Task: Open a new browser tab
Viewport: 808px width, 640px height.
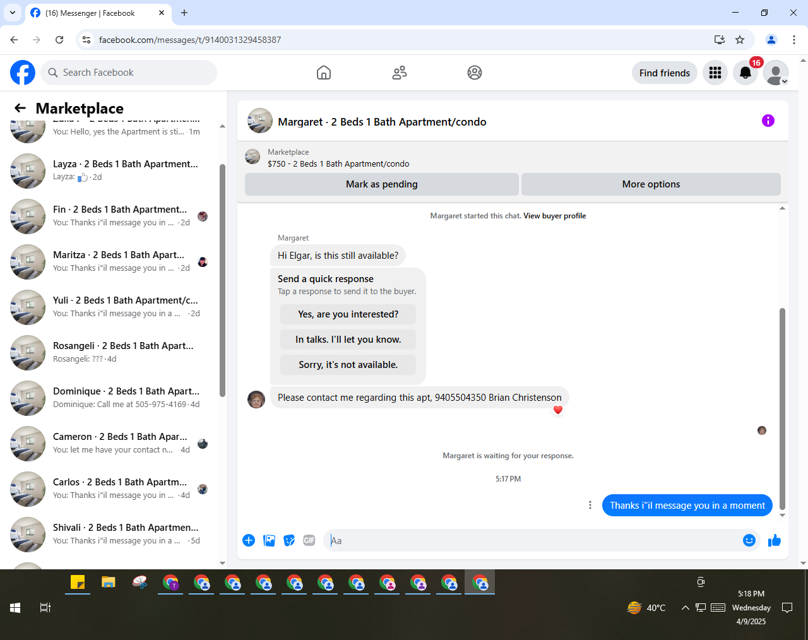Action: pos(184,13)
